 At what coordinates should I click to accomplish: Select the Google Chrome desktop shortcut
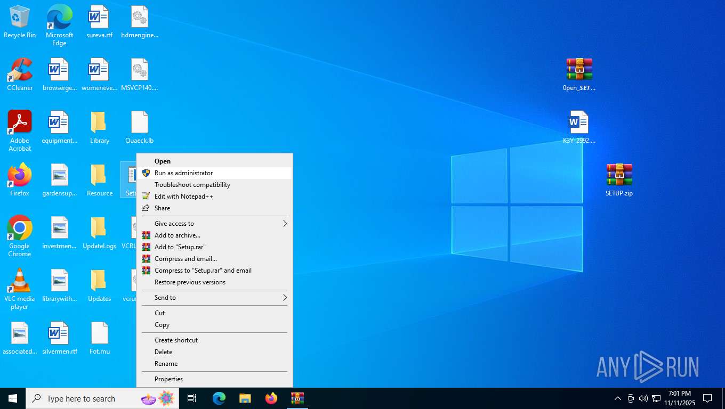20,236
